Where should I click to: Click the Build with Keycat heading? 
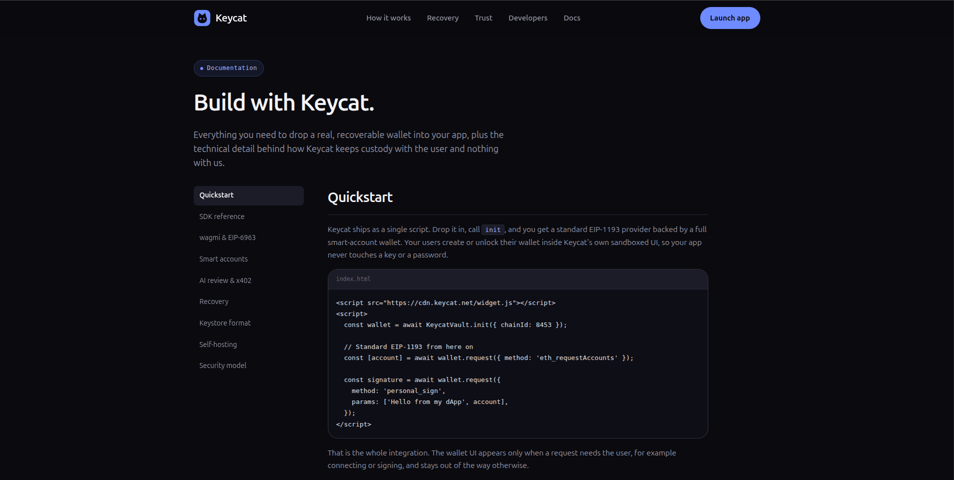click(x=284, y=103)
